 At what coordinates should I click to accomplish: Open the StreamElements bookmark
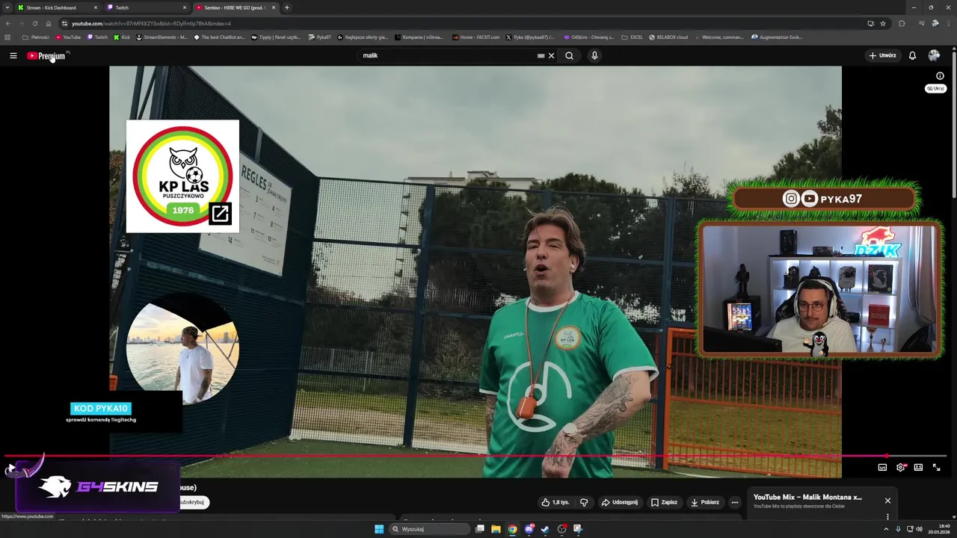[161, 37]
